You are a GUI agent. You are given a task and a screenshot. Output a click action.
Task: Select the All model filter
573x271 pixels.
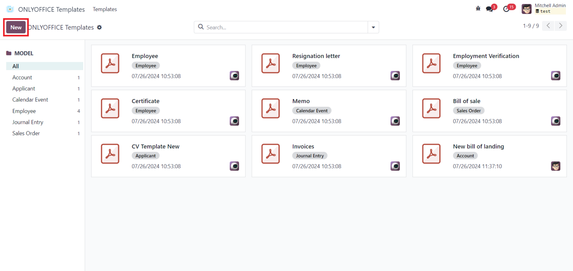[45, 66]
